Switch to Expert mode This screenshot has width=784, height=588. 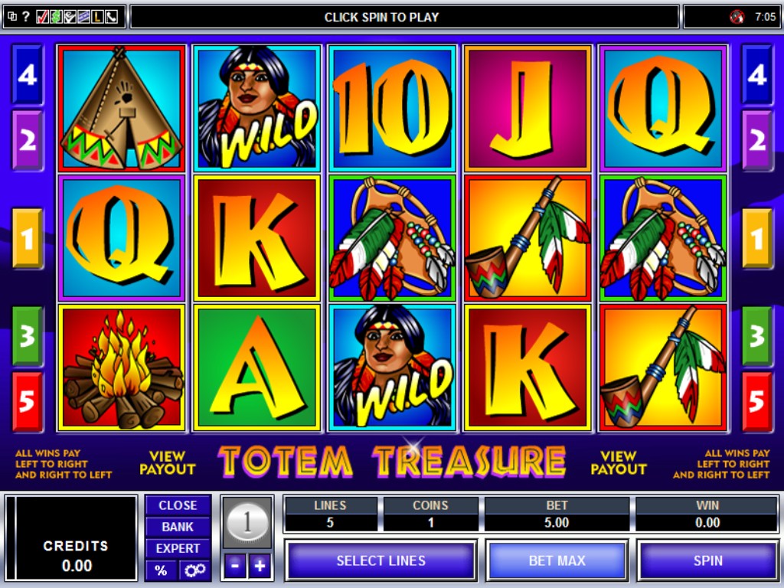click(x=178, y=548)
